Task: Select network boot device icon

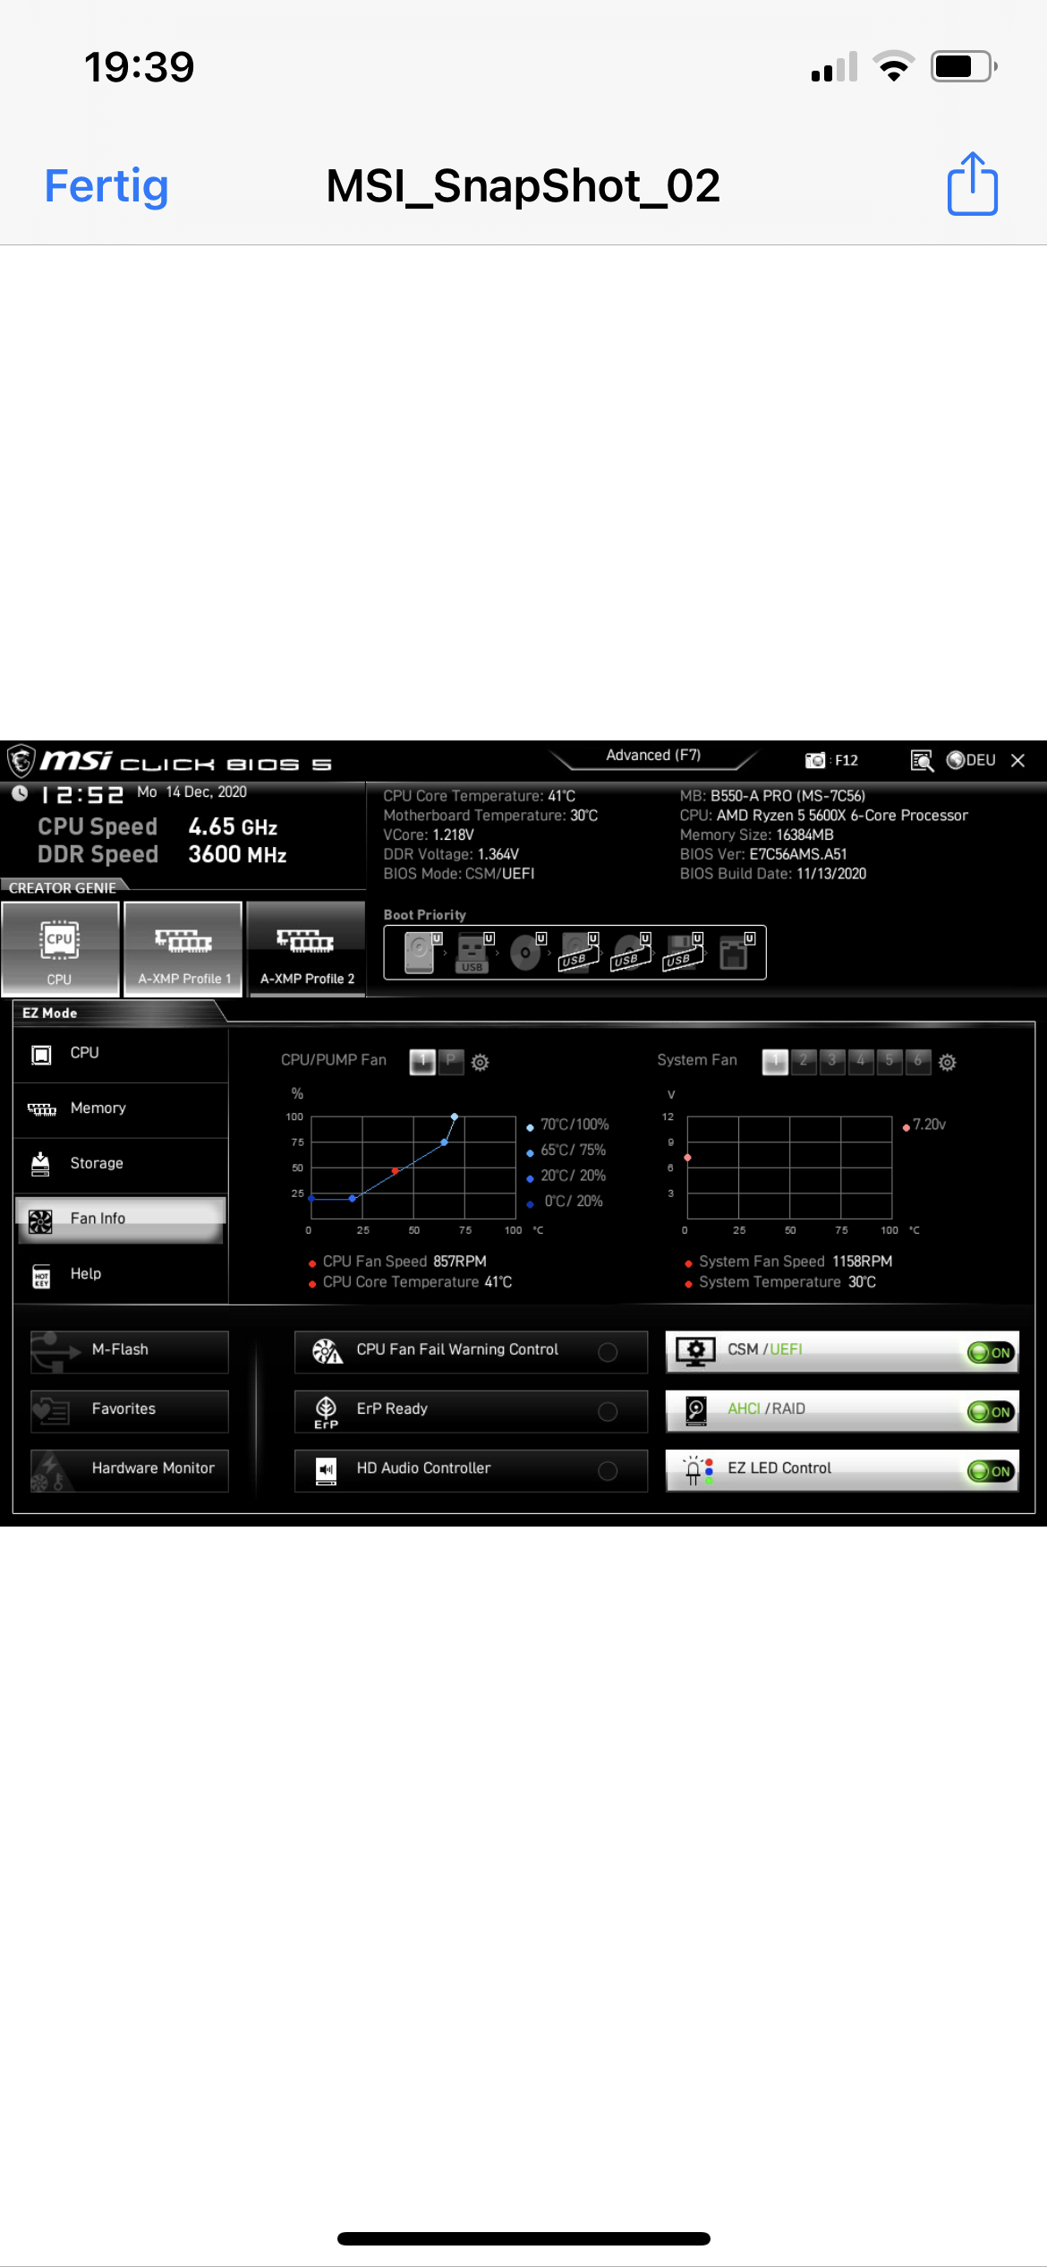Action: pyautogui.click(x=736, y=953)
